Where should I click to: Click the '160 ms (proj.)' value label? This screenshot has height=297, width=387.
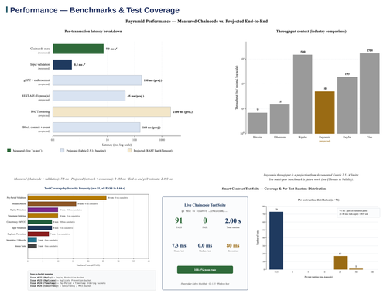click(x=152, y=128)
